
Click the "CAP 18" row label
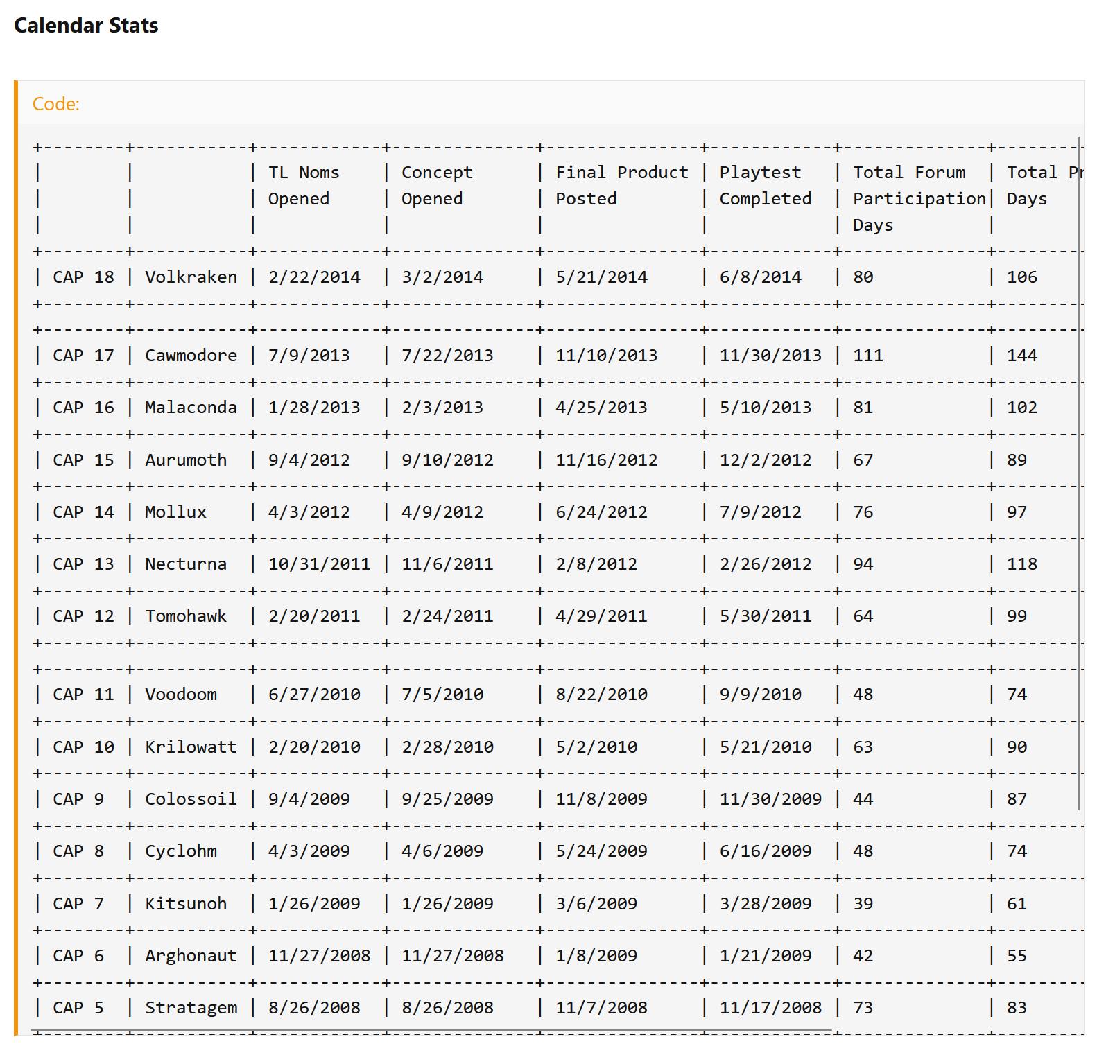tap(83, 277)
